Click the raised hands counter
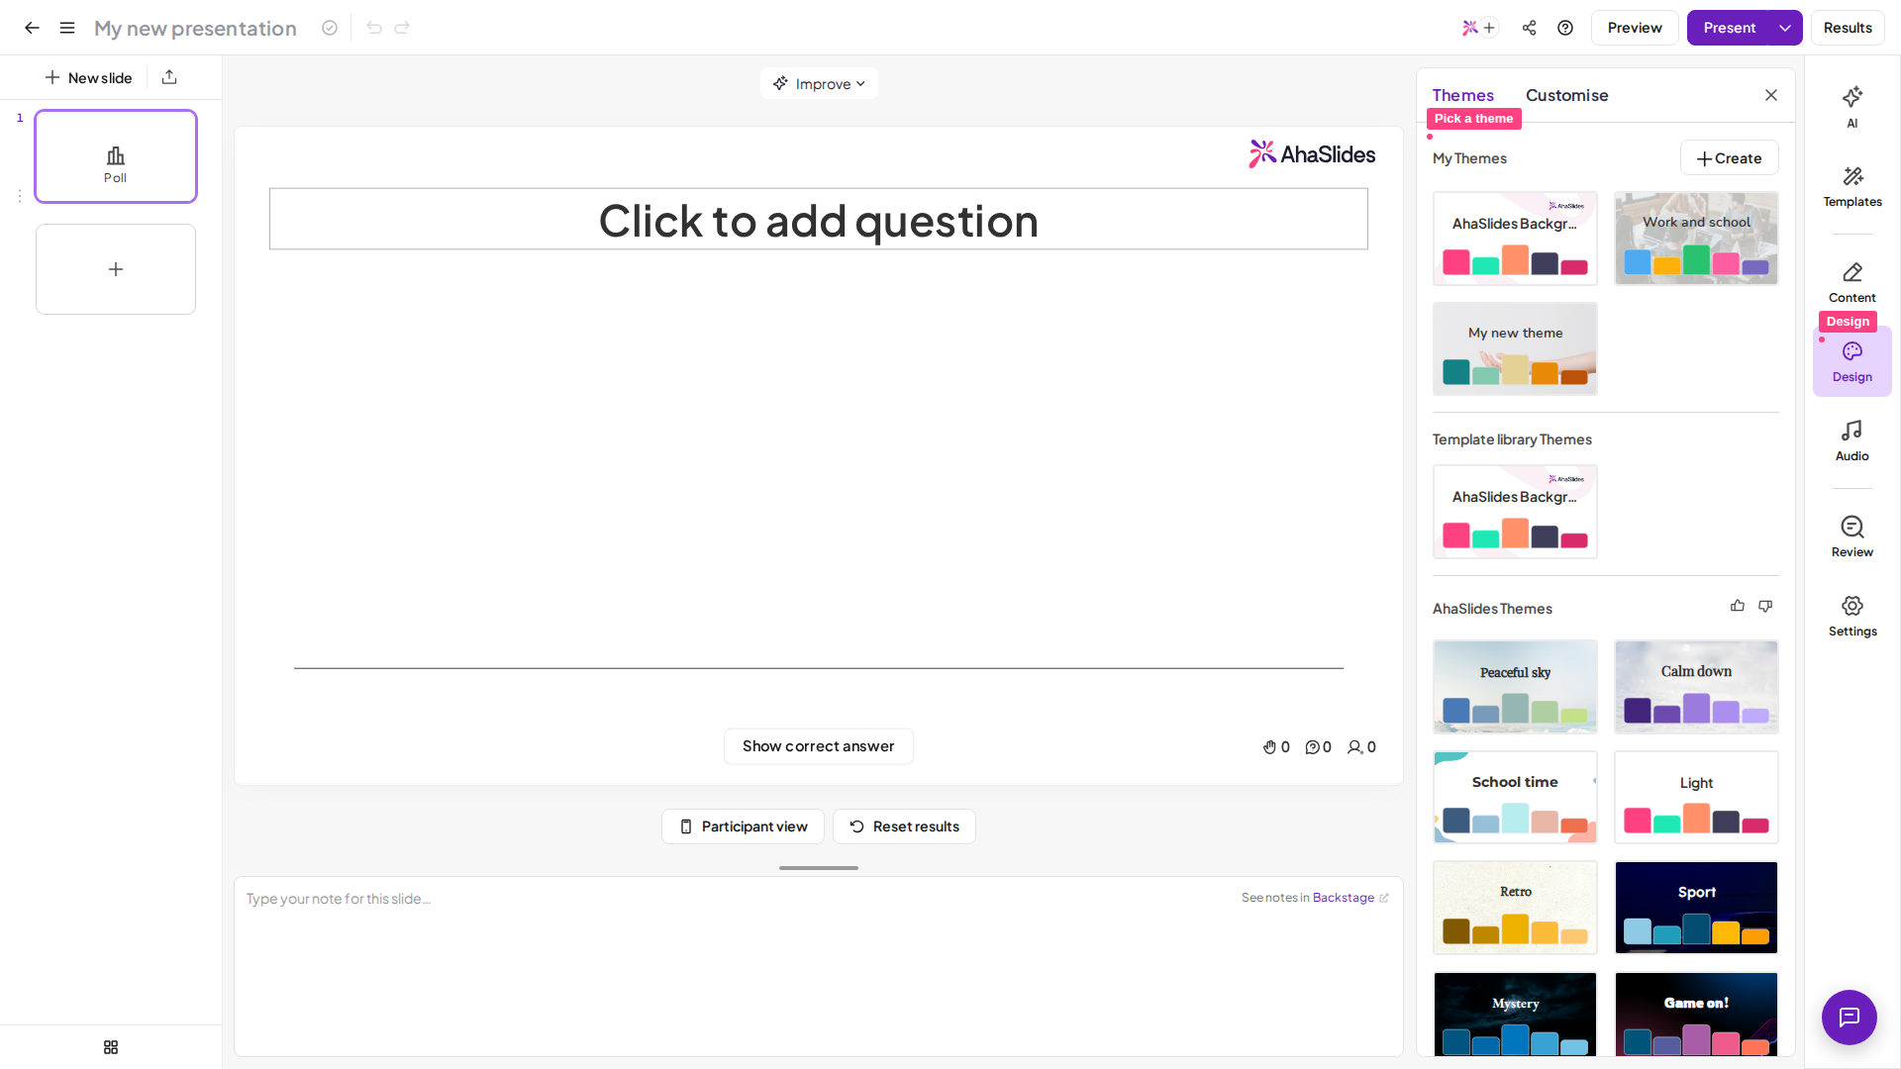This screenshot has width=1901, height=1069. [x=1276, y=747]
